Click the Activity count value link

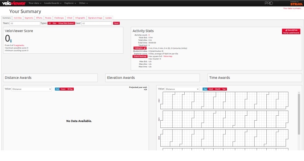point(149,35)
